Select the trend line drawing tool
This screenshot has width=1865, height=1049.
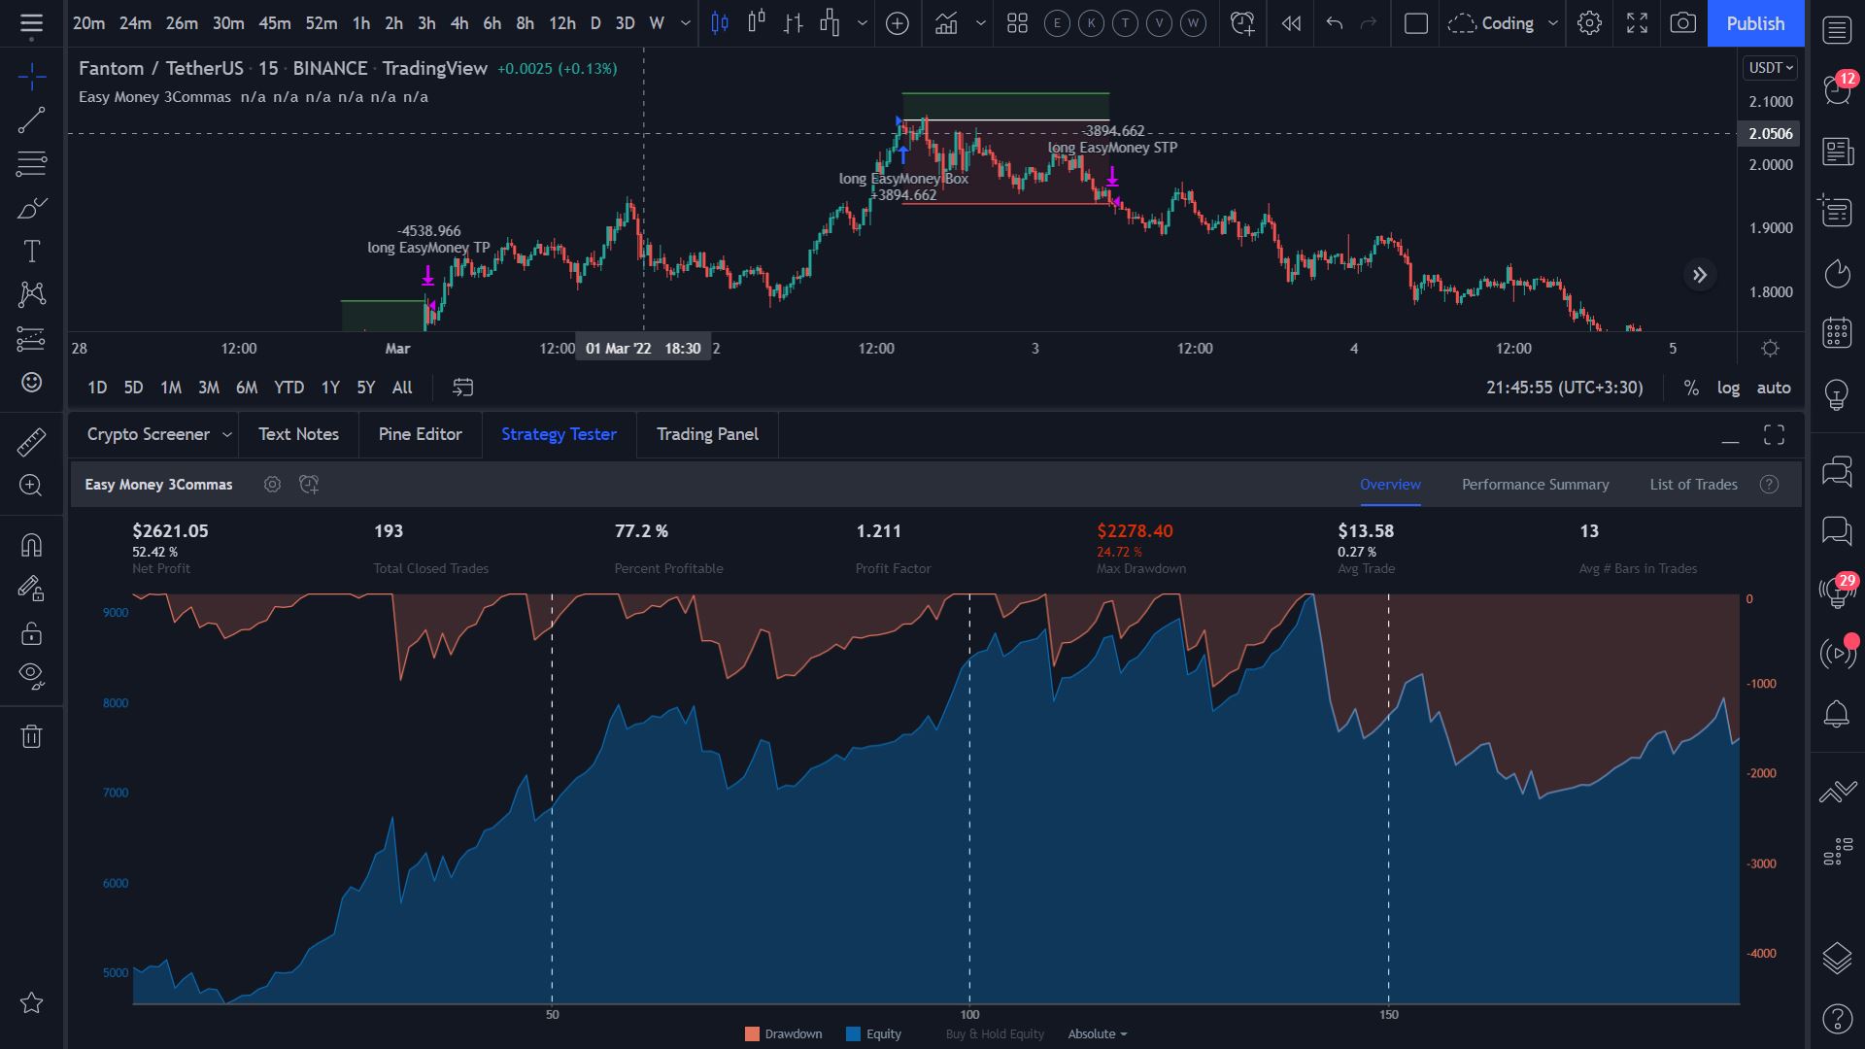click(x=31, y=120)
